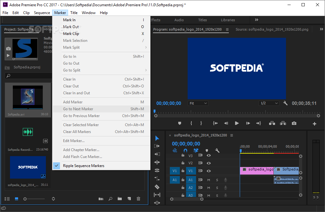
Task: Select the Razor tool
Action: coord(157,187)
